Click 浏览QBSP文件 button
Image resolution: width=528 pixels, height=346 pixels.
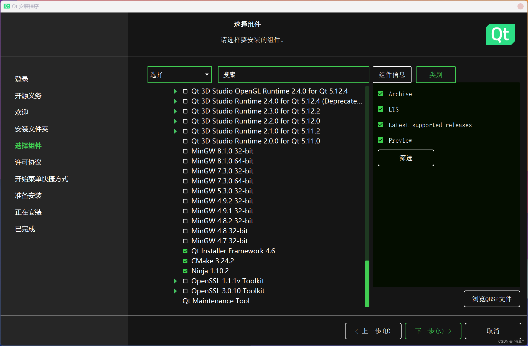tap(492, 299)
